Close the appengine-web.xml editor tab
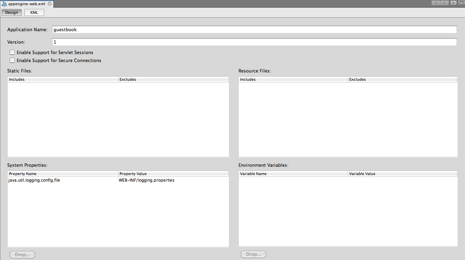The image size is (465, 260). coord(49,3)
